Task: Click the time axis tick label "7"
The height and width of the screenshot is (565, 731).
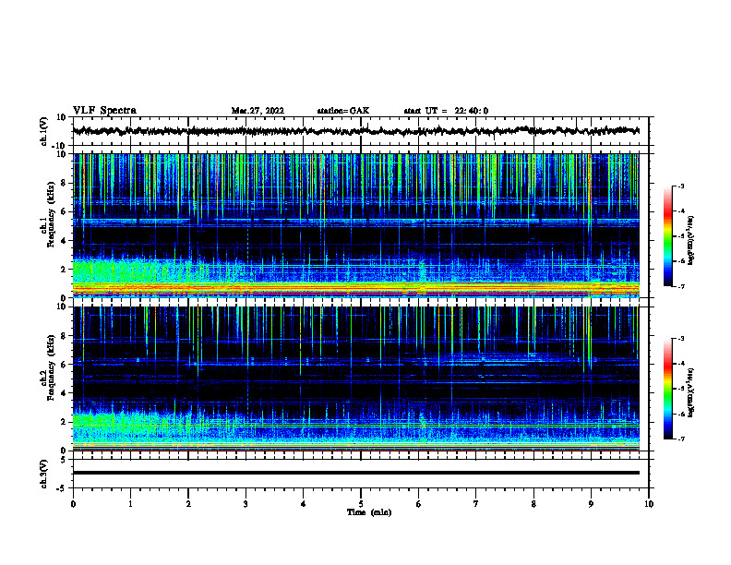Action: (476, 504)
